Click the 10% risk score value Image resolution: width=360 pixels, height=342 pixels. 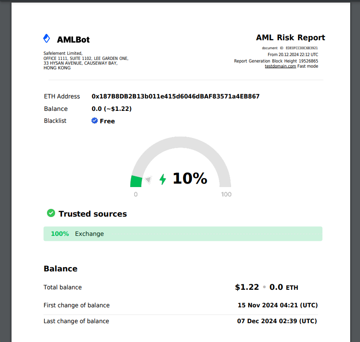pyautogui.click(x=190, y=178)
